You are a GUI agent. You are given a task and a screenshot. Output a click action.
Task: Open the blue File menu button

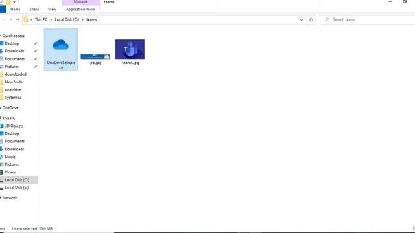pos(3,9)
